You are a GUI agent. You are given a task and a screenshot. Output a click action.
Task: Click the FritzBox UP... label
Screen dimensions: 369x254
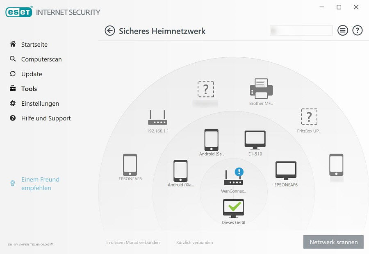pyautogui.click(x=309, y=131)
